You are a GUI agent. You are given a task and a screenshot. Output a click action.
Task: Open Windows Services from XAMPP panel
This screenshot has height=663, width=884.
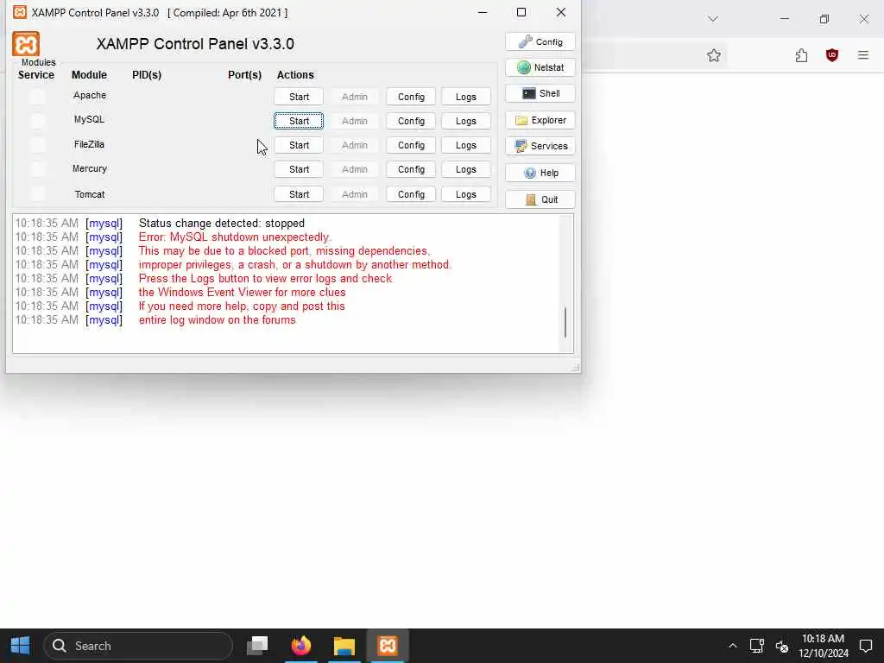[540, 146]
